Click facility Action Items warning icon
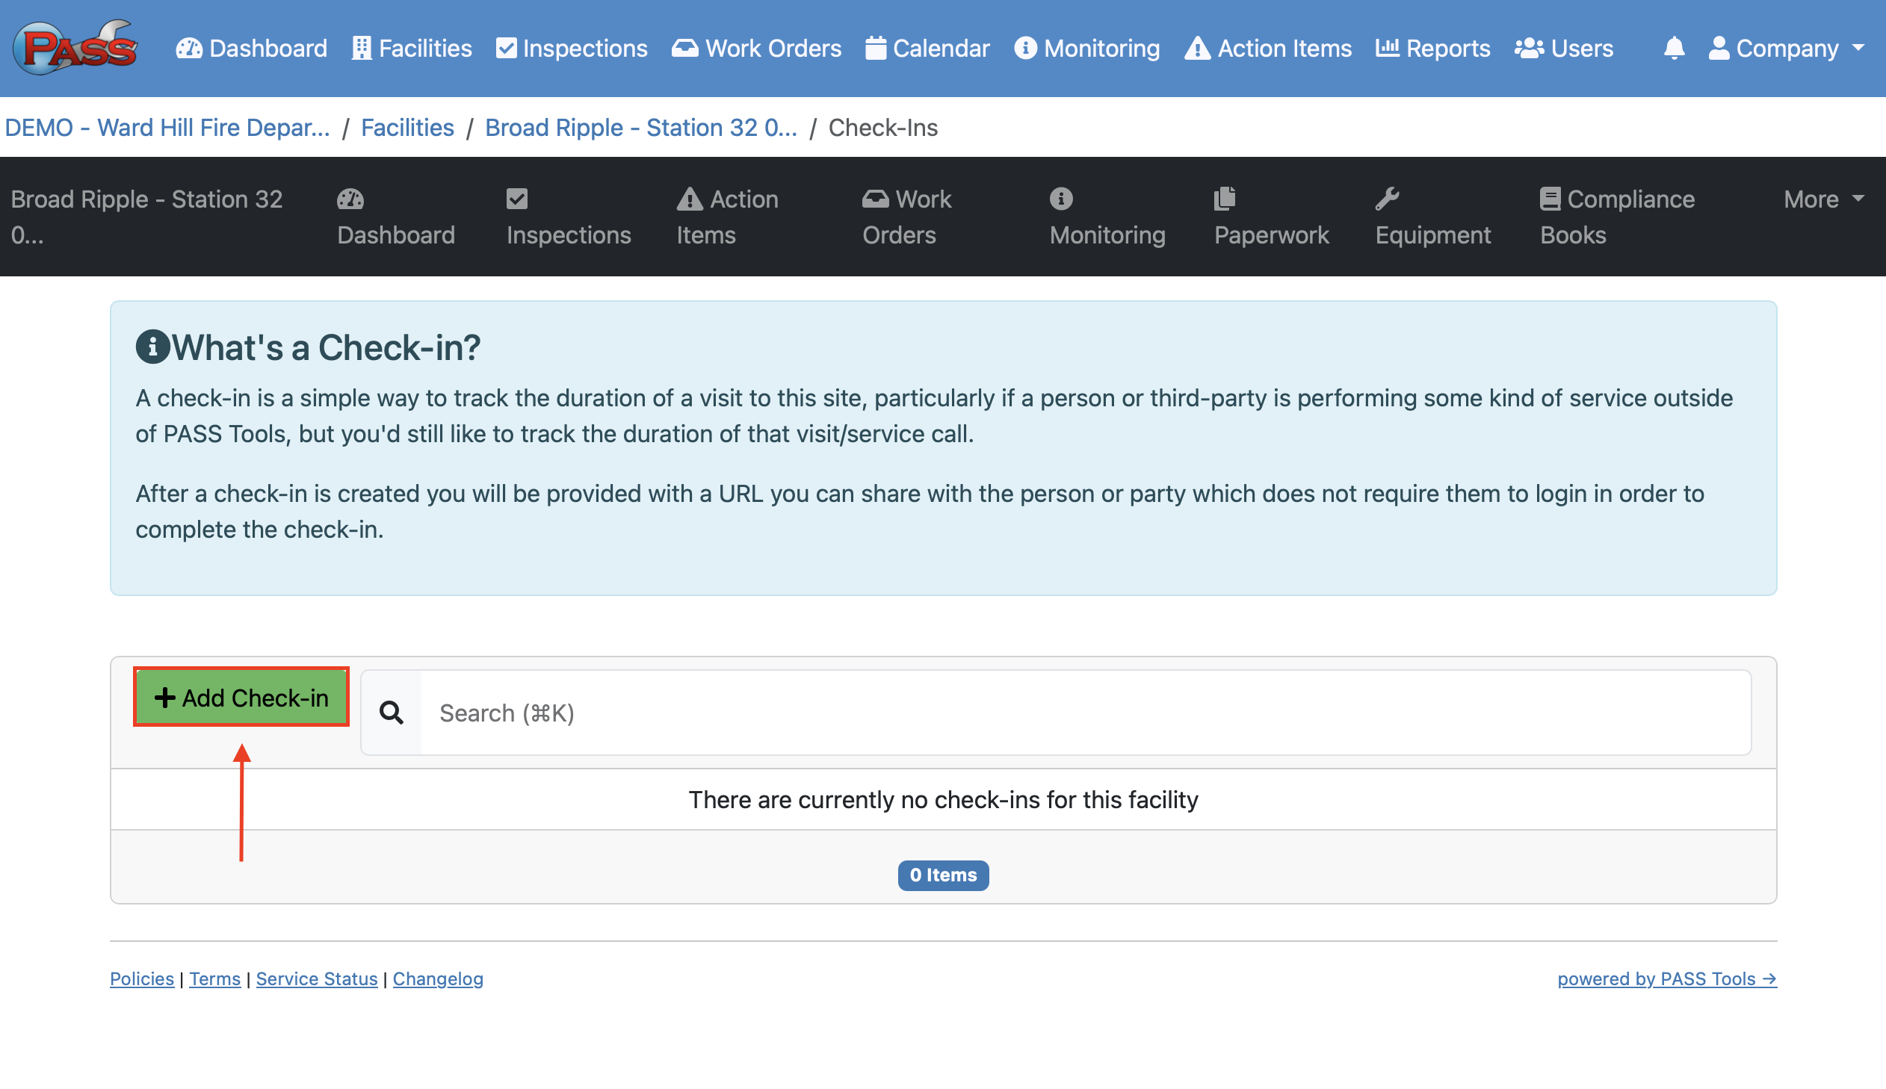 tap(689, 199)
